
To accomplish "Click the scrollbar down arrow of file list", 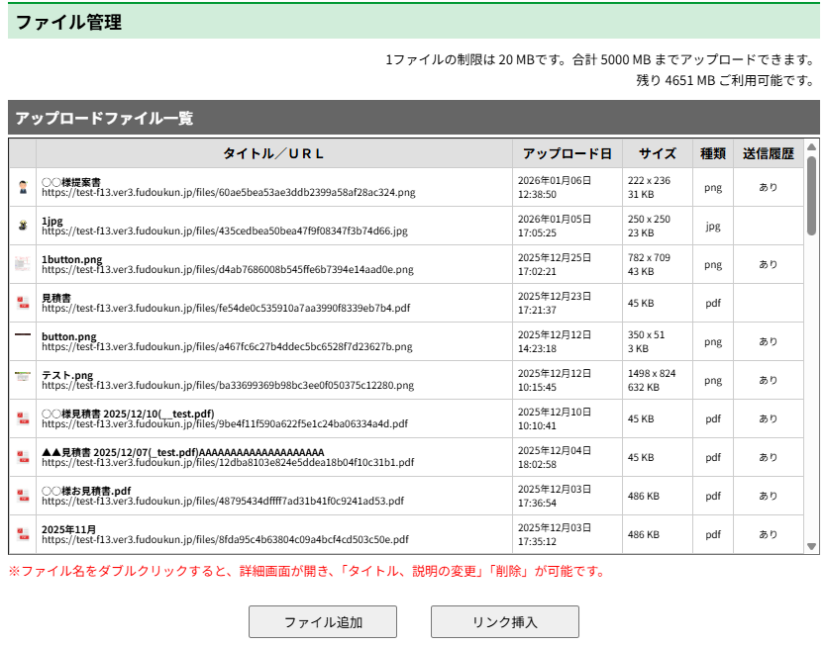I will coord(812,546).
